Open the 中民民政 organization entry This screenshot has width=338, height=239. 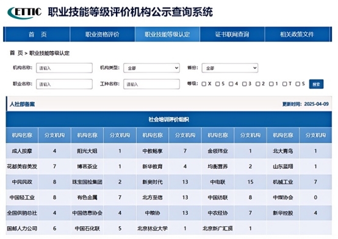tap(22, 182)
